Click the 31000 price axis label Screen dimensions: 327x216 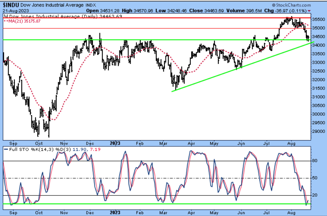click(318, 97)
